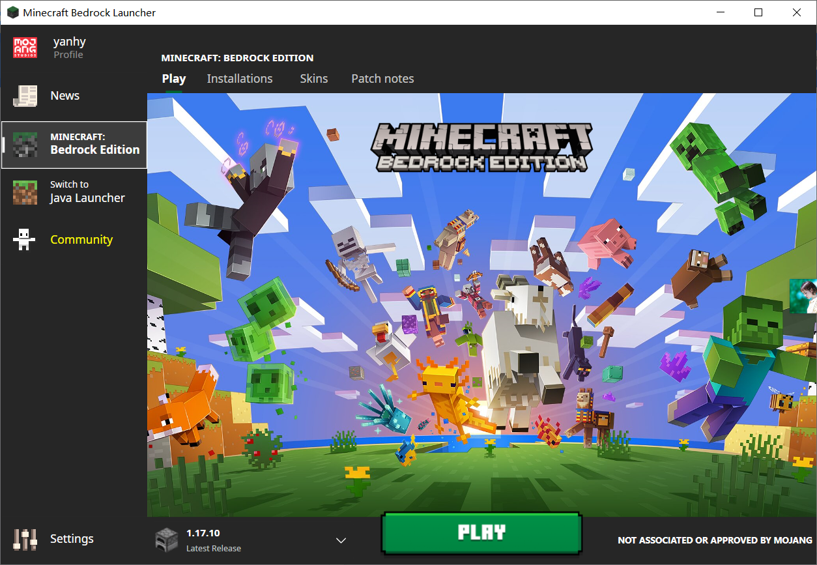817x565 pixels.
Task: Close the Minecraft Bedrock Launcher window
Action: [x=797, y=12]
